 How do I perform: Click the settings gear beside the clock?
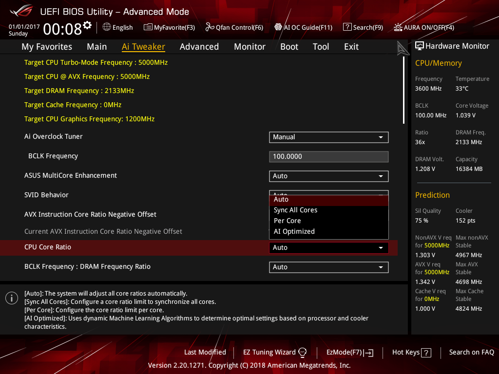[87, 25]
